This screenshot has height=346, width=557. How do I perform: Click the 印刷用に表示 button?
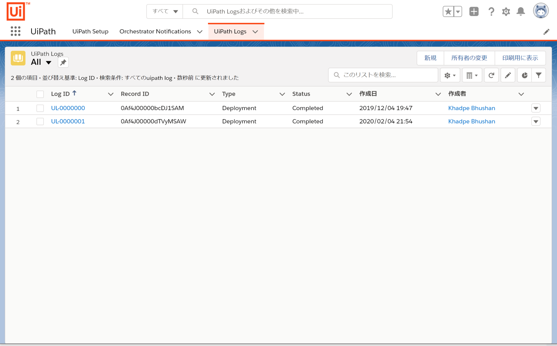point(520,58)
